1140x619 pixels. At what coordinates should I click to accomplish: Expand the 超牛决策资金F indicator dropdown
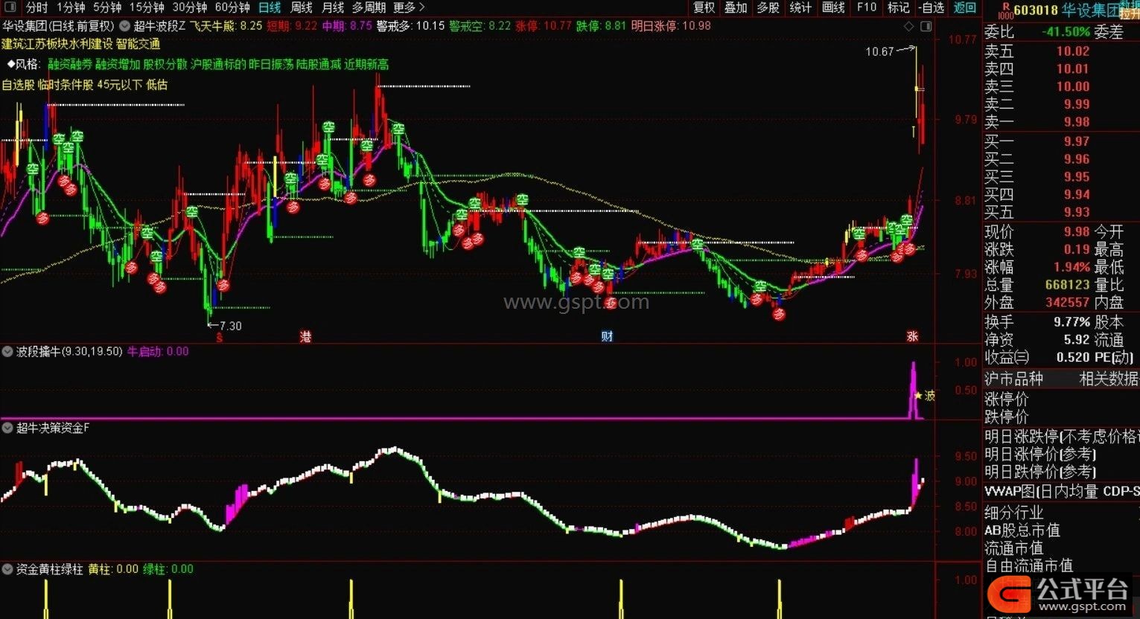tap(8, 429)
